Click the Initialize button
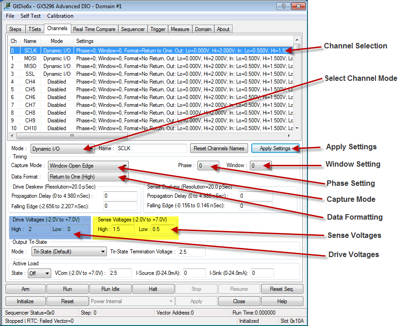Screen dimensions: 402x326 [x=26, y=301]
